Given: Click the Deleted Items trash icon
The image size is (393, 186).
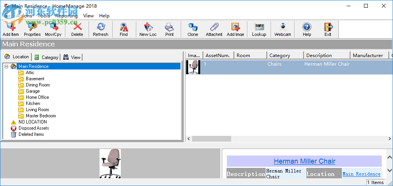Looking at the screenshot, I should [14, 134].
